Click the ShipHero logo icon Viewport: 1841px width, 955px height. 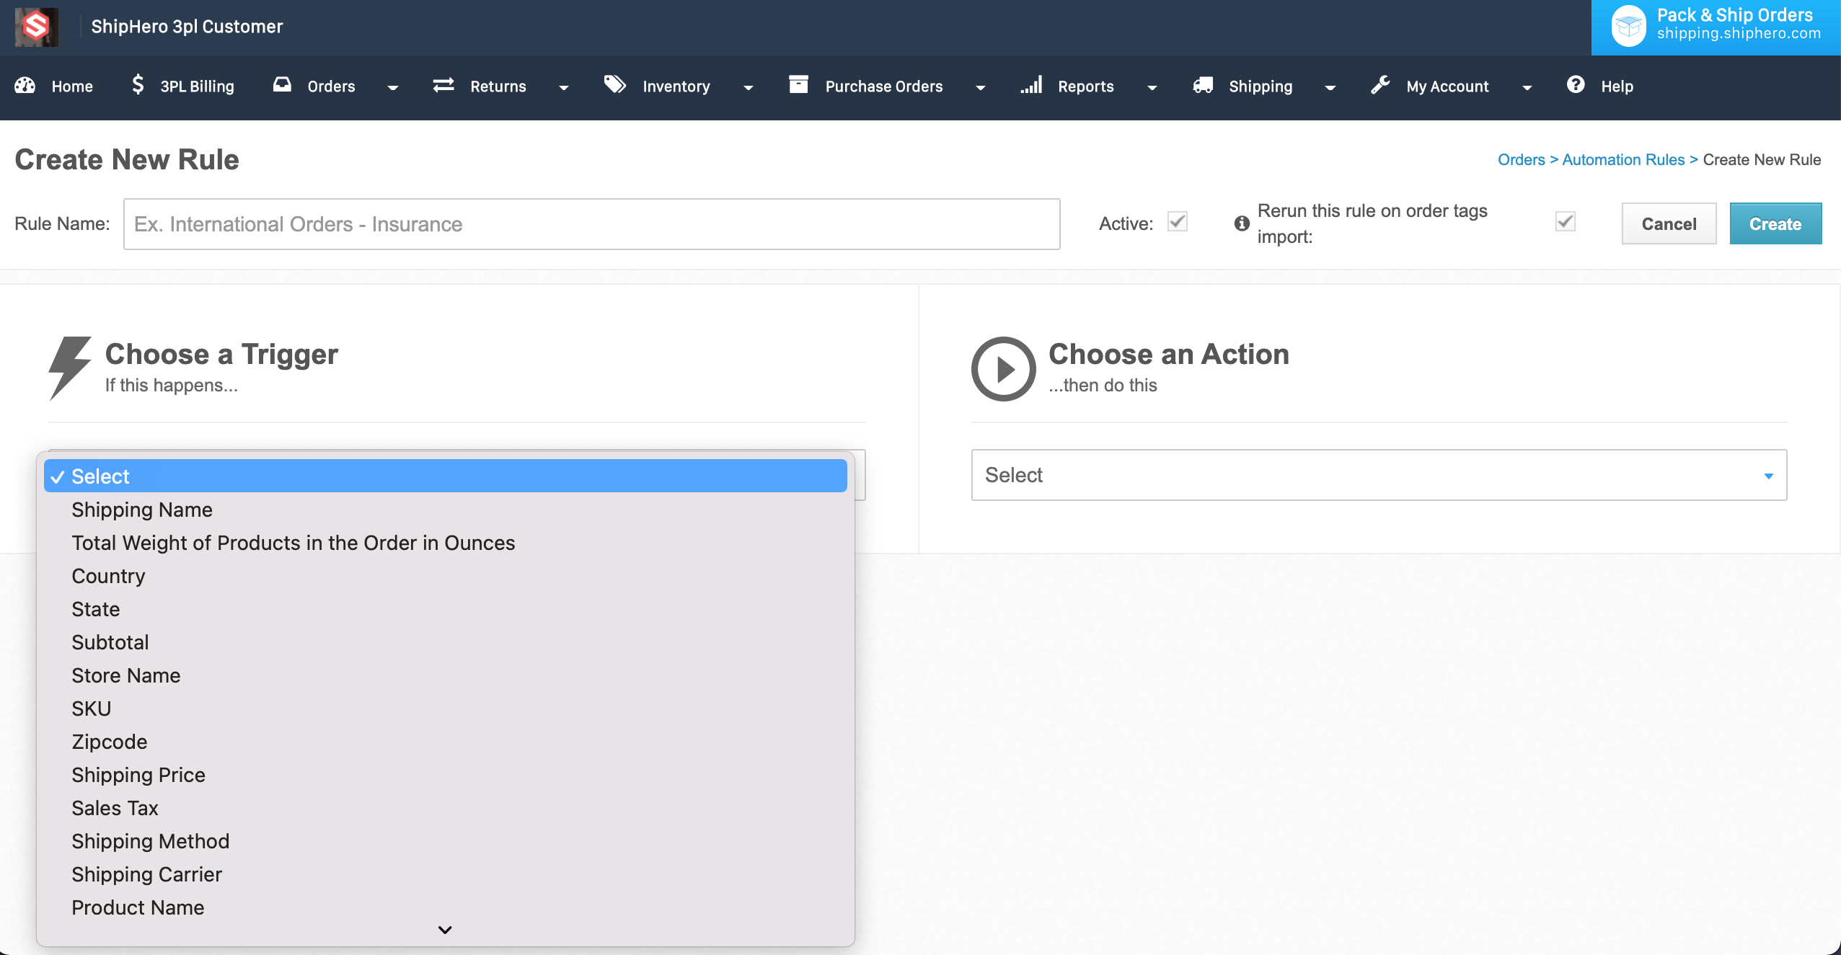36,27
